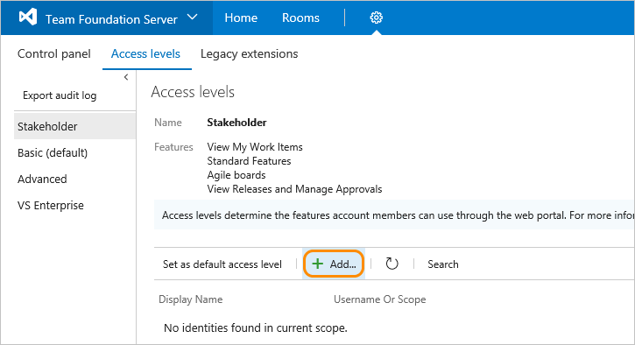This screenshot has width=635, height=345.
Task: Click the No identities found message
Action: click(256, 328)
